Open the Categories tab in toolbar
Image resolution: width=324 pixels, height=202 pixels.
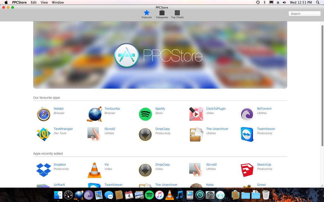click(162, 14)
